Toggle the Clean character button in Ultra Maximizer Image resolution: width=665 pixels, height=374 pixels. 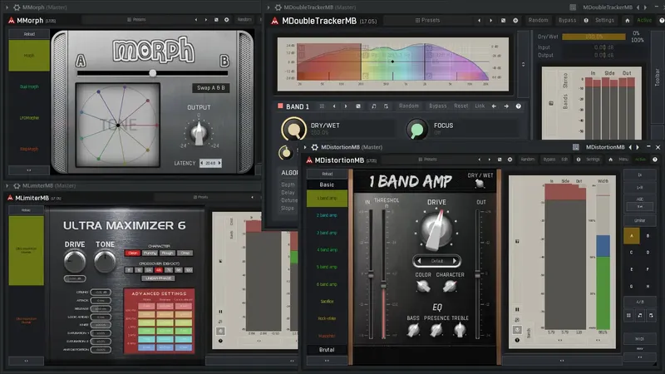pyautogui.click(x=133, y=253)
